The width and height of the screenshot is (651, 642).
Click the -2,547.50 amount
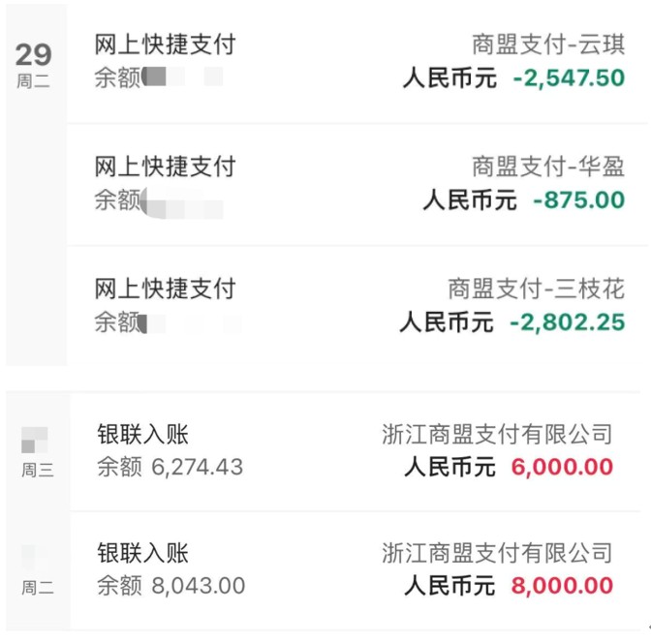569,77
